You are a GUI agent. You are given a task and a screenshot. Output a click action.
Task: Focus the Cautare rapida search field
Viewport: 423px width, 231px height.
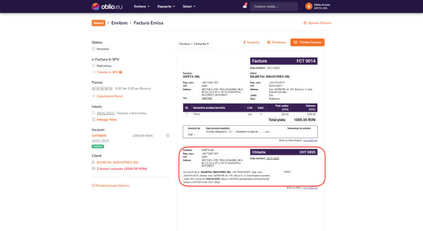[x=274, y=7]
